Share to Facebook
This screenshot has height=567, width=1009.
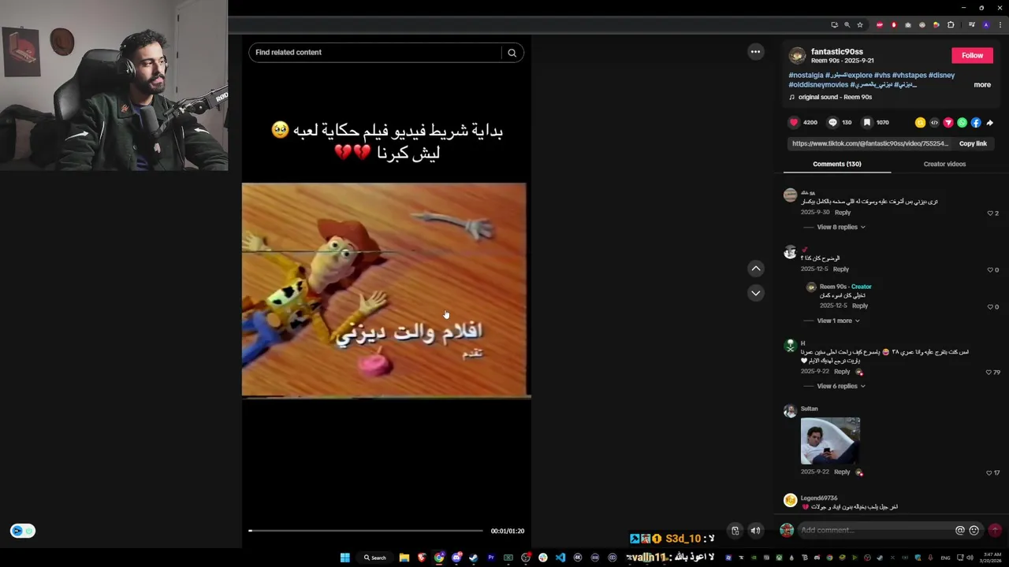point(976,123)
